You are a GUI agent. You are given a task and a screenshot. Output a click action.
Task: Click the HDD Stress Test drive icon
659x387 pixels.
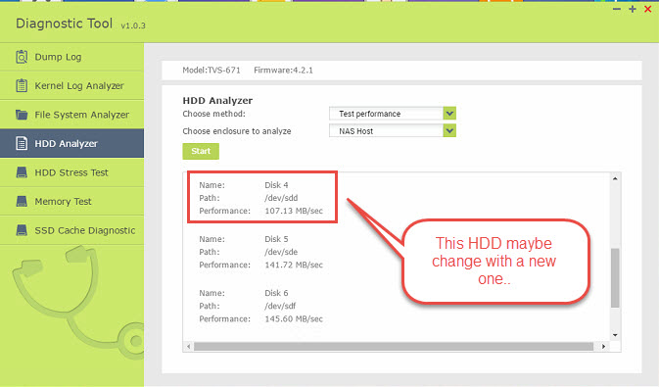pos(22,172)
